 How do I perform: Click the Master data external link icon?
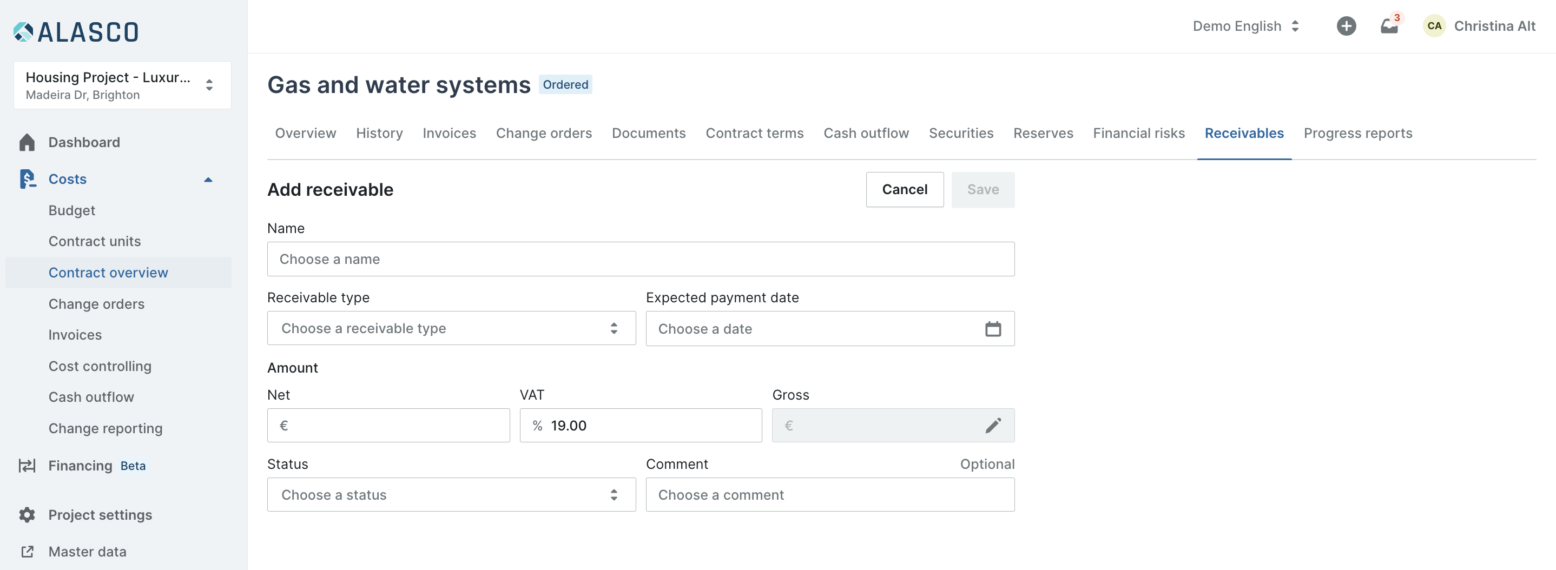point(27,552)
